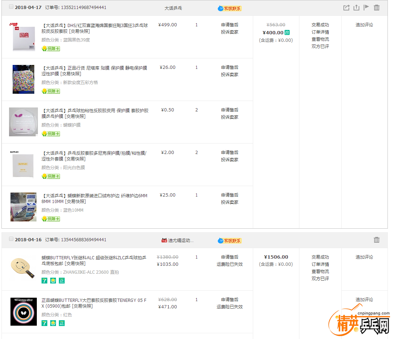Click the flag icon on the 2018-04-17 order

[x=366, y=7]
